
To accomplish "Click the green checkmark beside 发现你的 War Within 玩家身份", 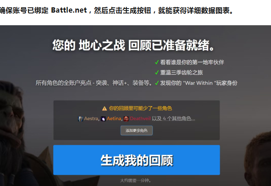I will [157, 83].
